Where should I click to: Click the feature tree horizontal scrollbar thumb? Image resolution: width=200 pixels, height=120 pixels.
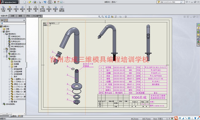(7, 114)
